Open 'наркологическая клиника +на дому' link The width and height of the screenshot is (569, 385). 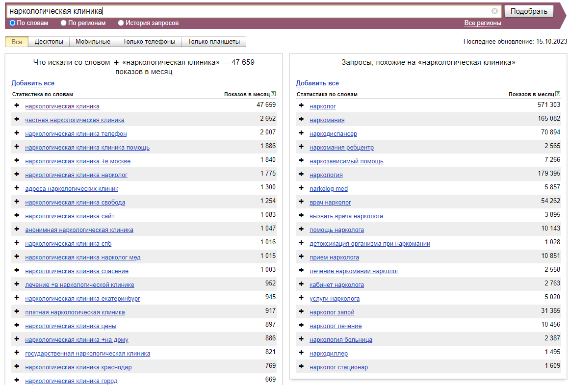[77, 340]
